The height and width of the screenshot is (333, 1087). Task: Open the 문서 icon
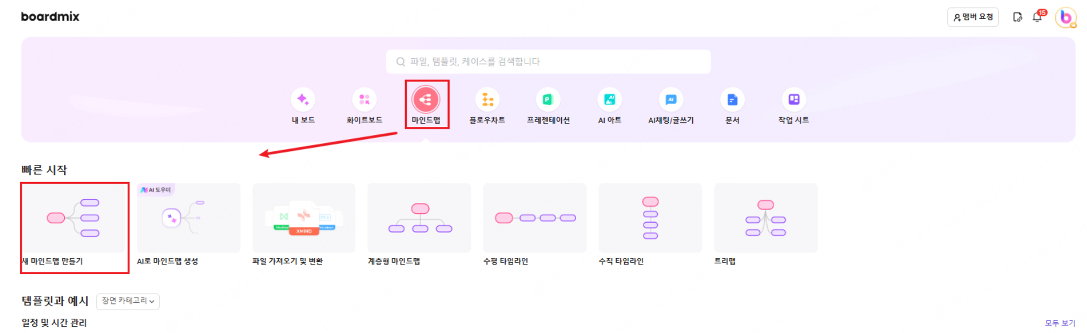[732, 100]
